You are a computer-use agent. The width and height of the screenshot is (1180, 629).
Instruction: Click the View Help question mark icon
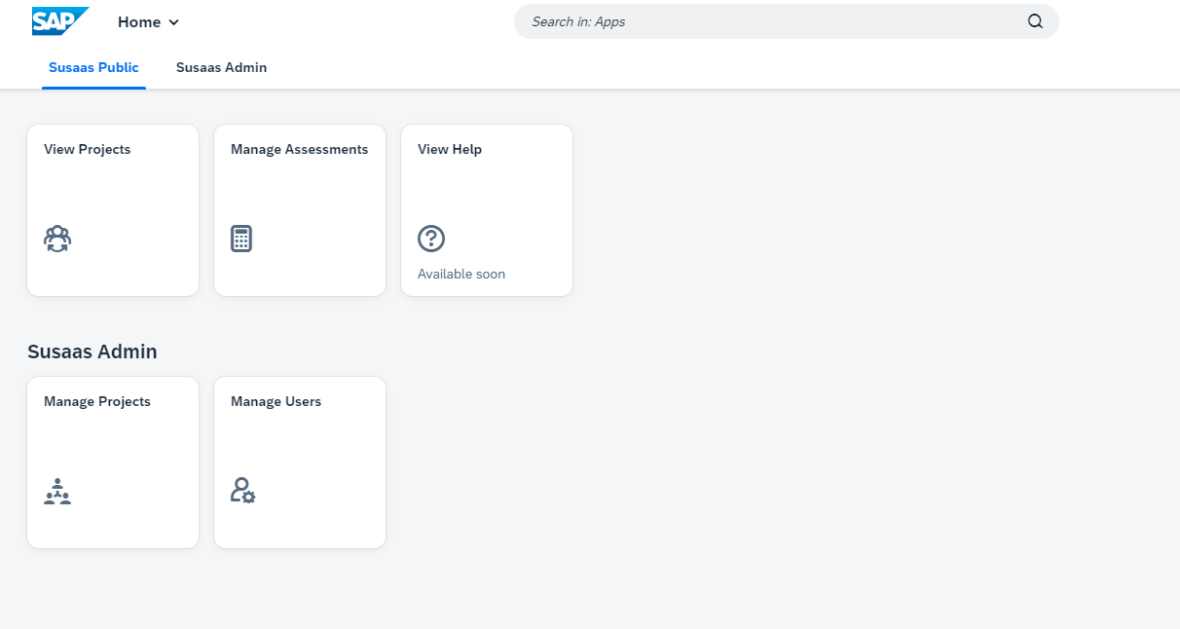431,239
